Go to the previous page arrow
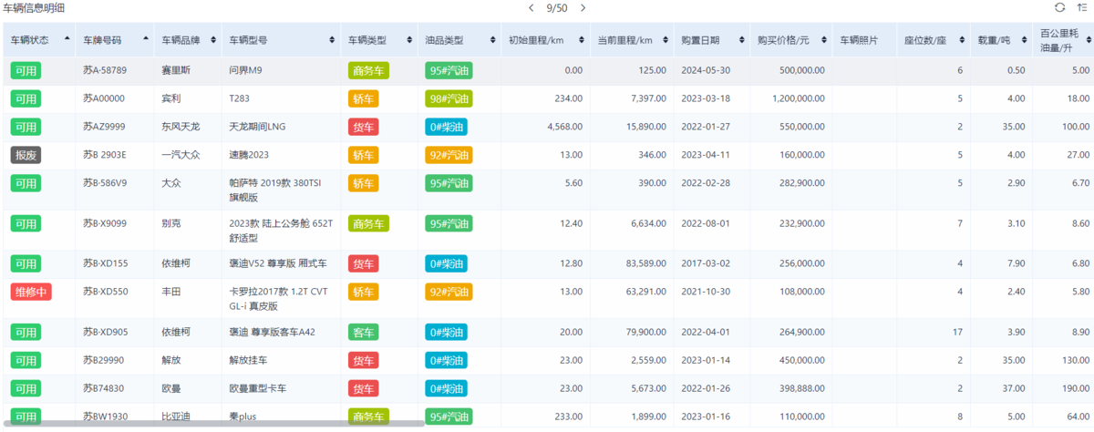This screenshot has height=432, width=1094. point(532,8)
